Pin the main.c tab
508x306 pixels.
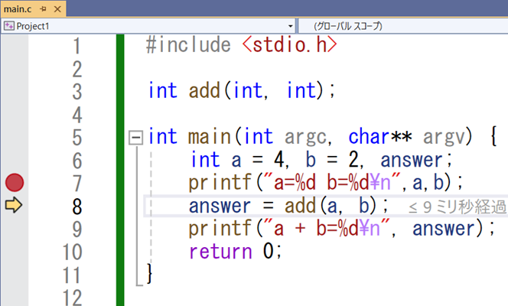click(42, 9)
